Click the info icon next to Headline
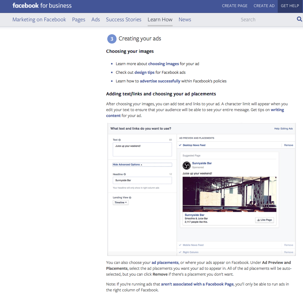Viewport: 303px width, 296px height. [125, 174]
